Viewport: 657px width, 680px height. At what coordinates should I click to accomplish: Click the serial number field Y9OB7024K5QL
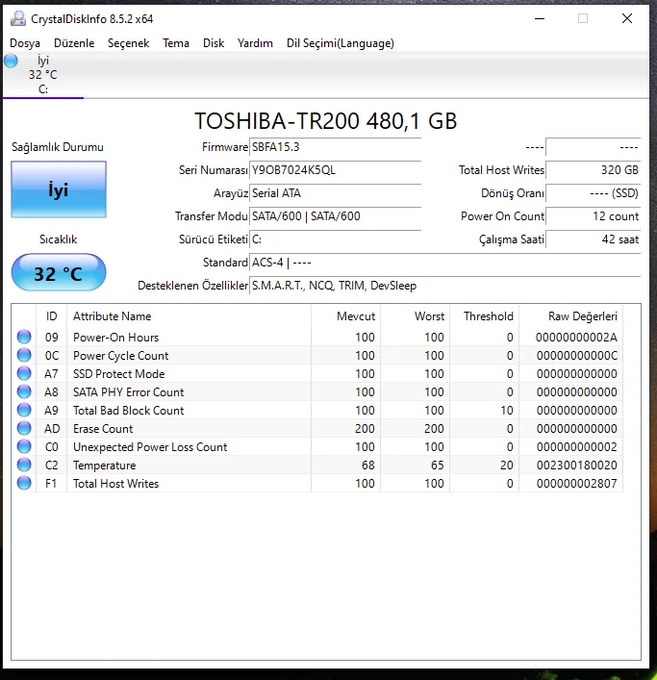click(x=335, y=170)
